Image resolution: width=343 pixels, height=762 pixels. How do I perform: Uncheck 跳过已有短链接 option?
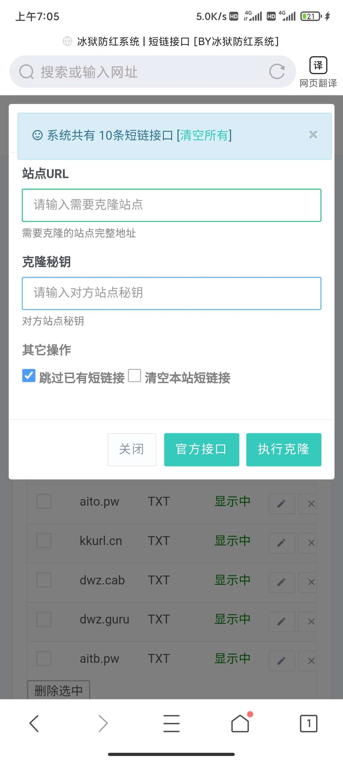(x=28, y=376)
